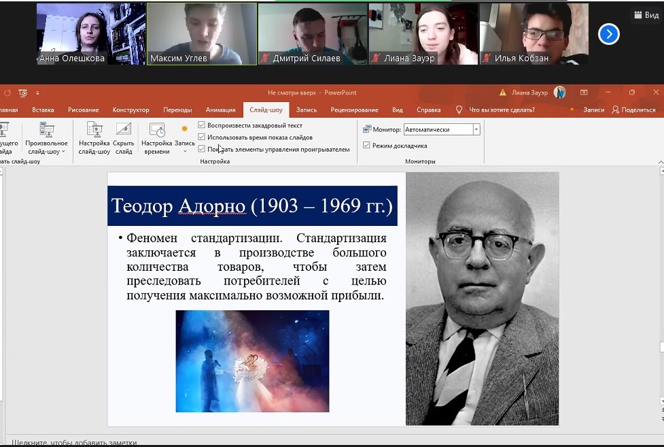This screenshot has width=664, height=447.
Task: Click the Hide Slide icon
Action: click(x=123, y=131)
